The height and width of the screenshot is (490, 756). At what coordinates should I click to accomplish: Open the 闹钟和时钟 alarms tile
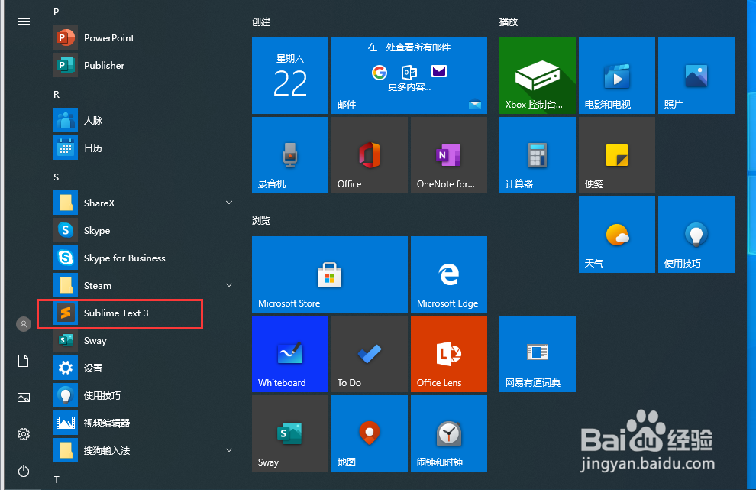[x=449, y=433]
